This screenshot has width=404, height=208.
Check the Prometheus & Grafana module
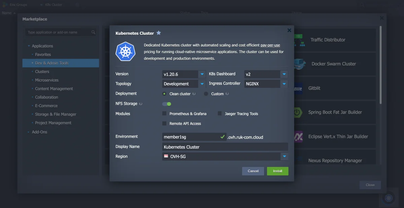(x=164, y=114)
